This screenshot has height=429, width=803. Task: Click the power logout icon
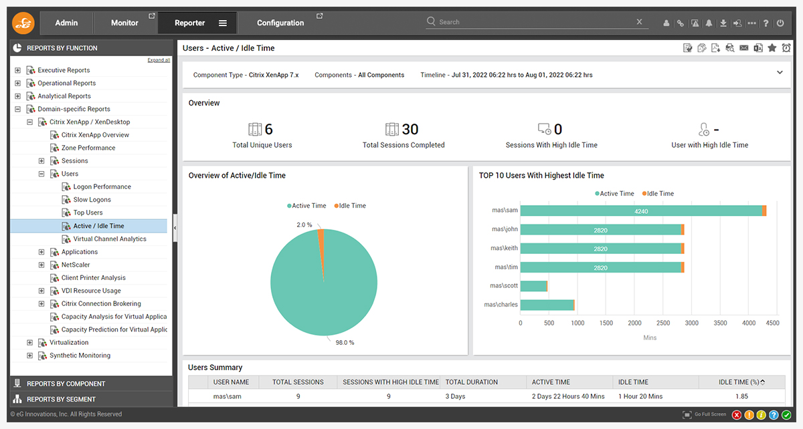coord(780,23)
